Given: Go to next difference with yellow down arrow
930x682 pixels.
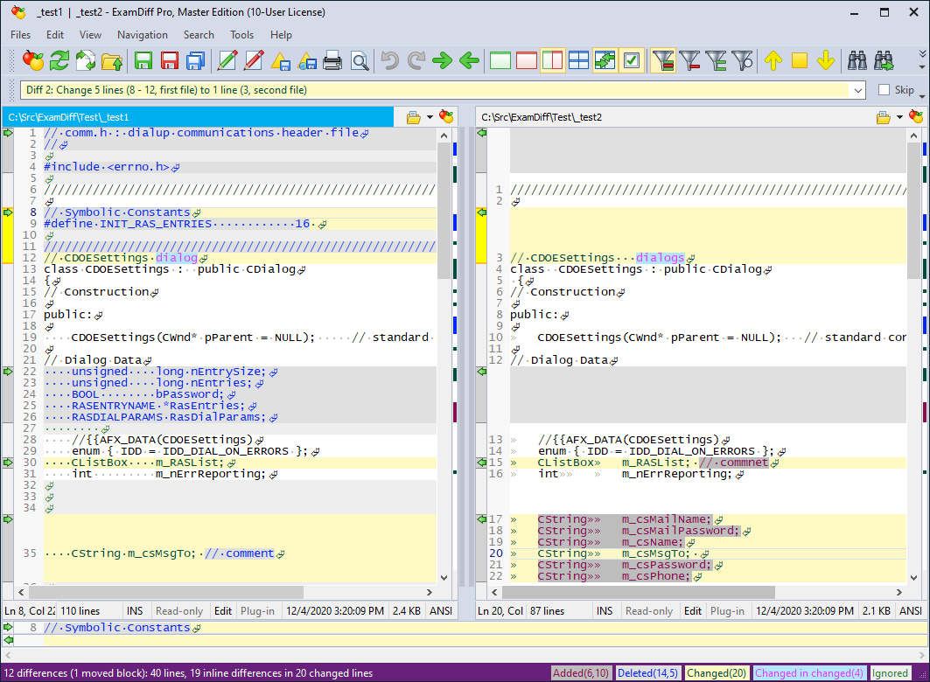Looking at the screenshot, I should [826, 60].
